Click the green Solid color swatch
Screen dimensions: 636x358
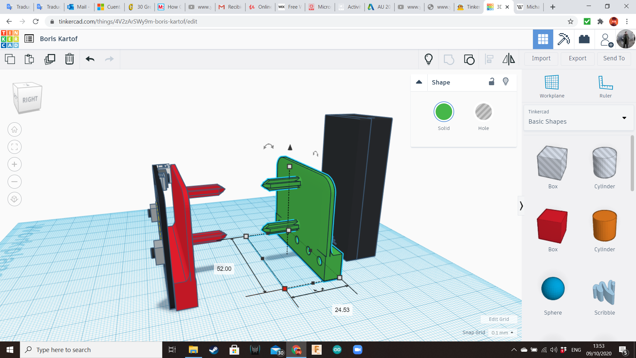444,112
